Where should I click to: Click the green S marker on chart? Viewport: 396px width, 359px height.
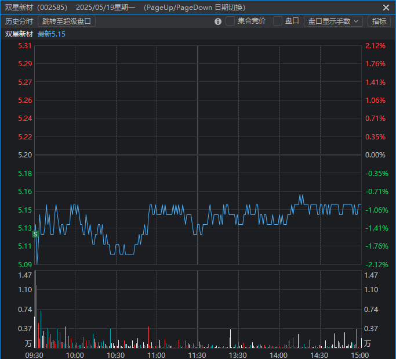pyautogui.click(x=35, y=234)
